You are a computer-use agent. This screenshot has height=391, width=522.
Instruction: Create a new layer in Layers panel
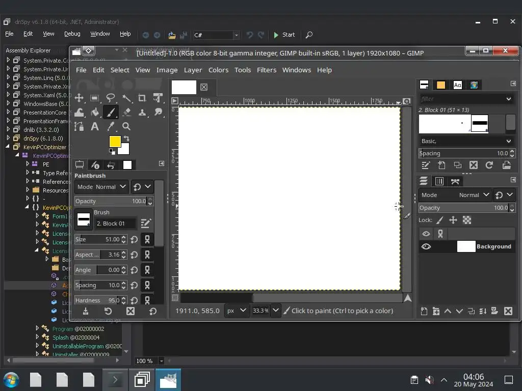424,311
